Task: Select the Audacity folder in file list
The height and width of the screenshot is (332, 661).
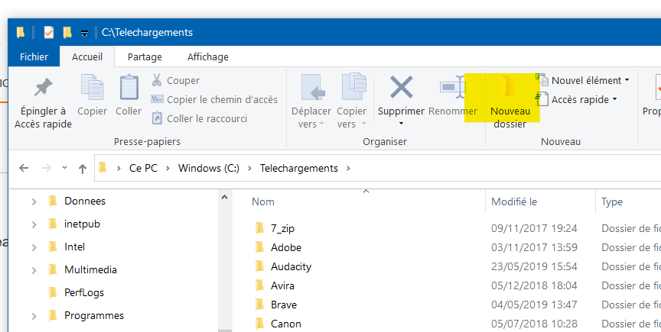Action: pos(291,267)
